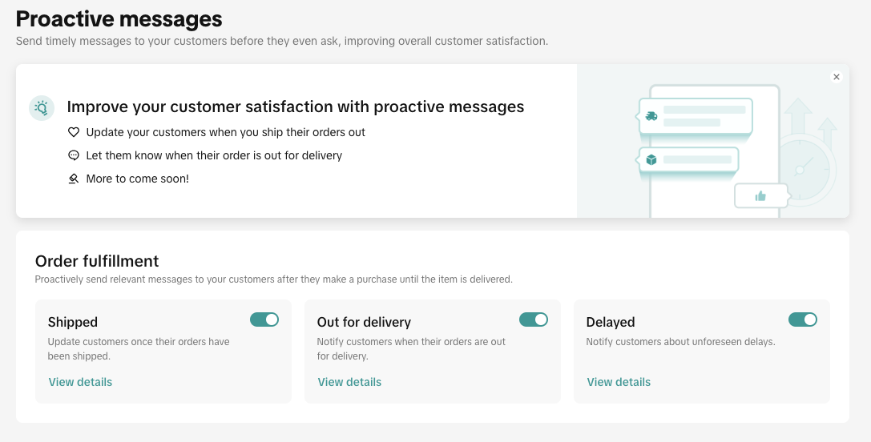This screenshot has width=871, height=442.
Task: Click the lightbulb tip icon
Action: (41, 108)
